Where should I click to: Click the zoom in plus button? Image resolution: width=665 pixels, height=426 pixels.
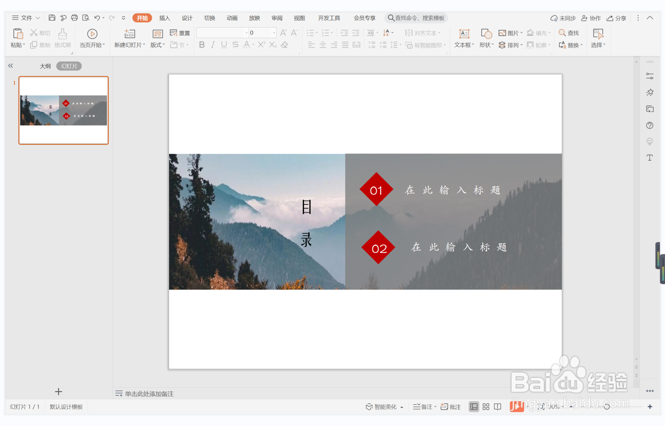click(x=650, y=407)
